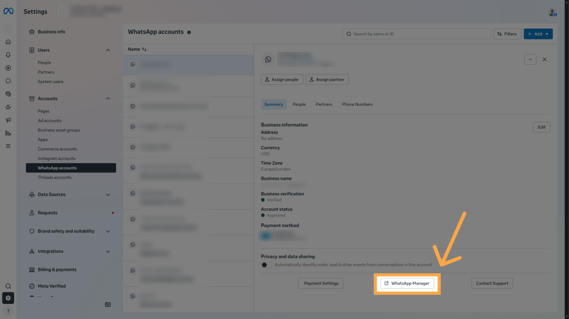Click the Contact Support button
Image resolution: width=569 pixels, height=319 pixels.
tap(492, 283)
